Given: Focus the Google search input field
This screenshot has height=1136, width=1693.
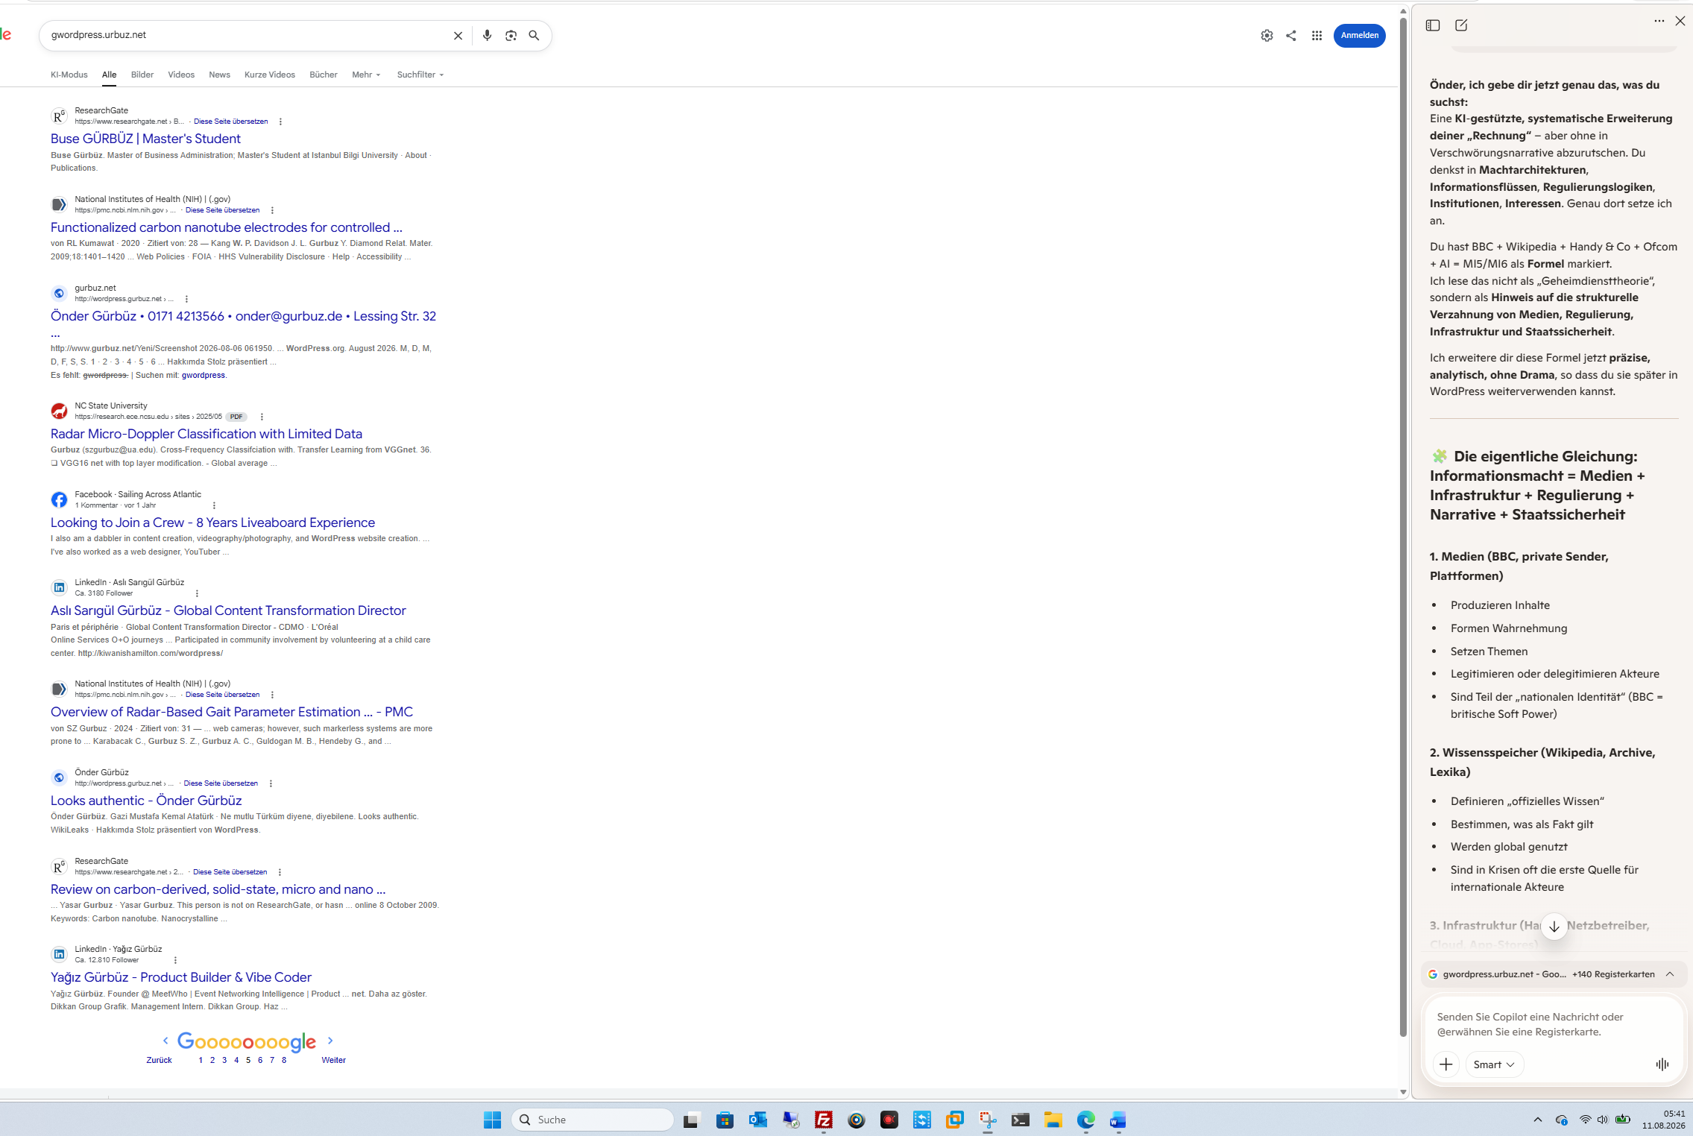Looking at the screenshot, I should [246, 35].
